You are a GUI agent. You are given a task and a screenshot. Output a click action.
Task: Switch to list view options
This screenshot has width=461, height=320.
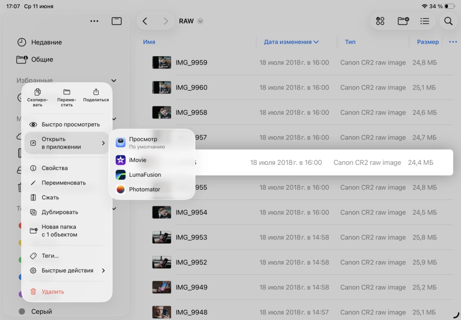(x=425, y=21)
